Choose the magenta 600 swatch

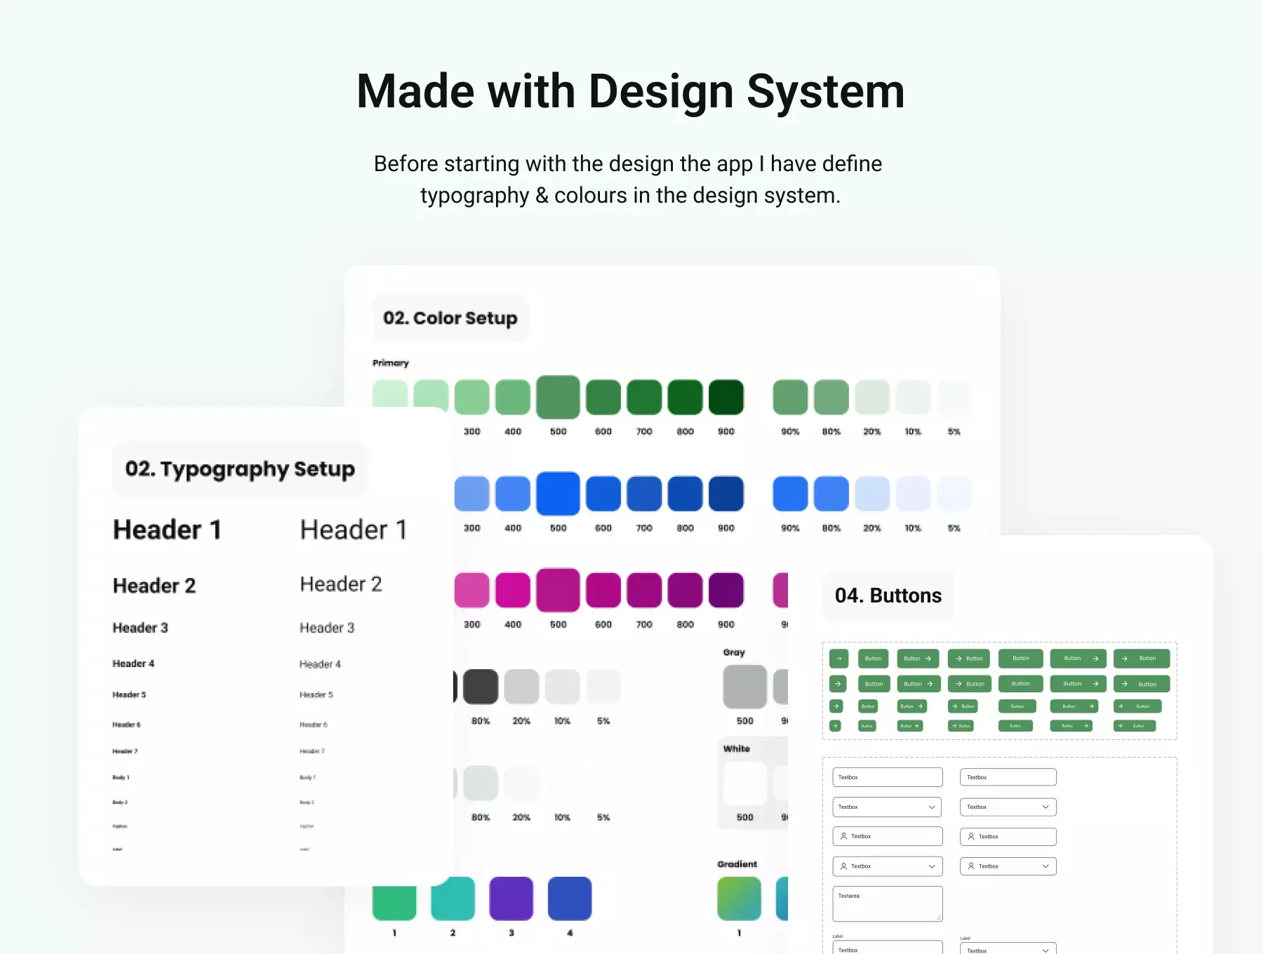603,590
